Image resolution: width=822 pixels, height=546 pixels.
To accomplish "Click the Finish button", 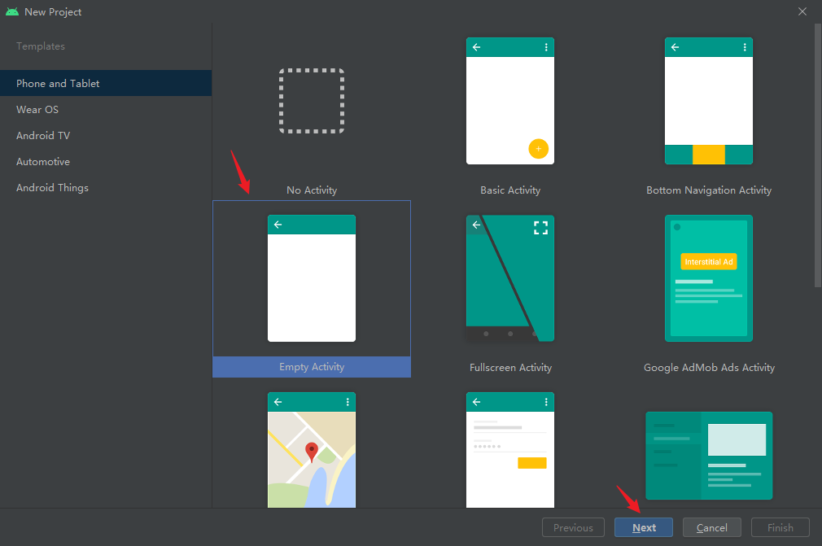I will [780, 527].
